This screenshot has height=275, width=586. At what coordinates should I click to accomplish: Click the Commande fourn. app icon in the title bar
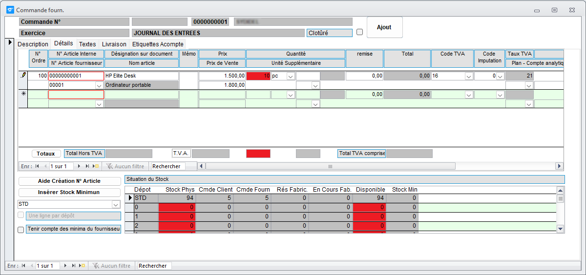pyautogui.click(x=10, y=10)
